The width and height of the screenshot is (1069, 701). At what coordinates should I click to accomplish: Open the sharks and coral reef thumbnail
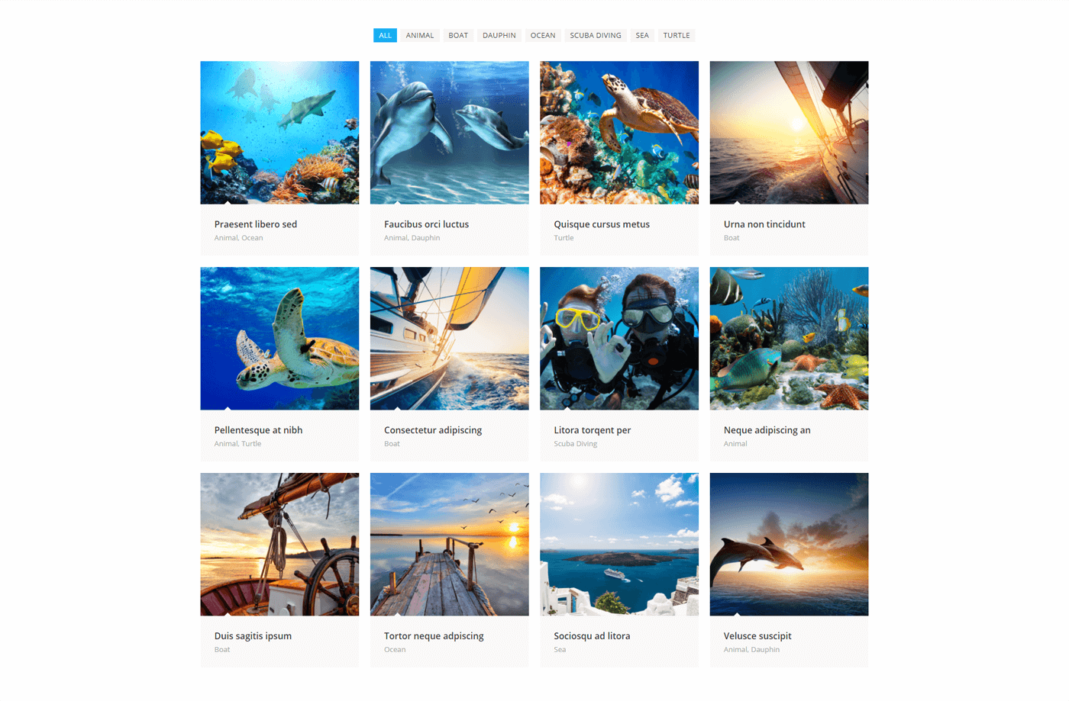(x=279, y=133)
